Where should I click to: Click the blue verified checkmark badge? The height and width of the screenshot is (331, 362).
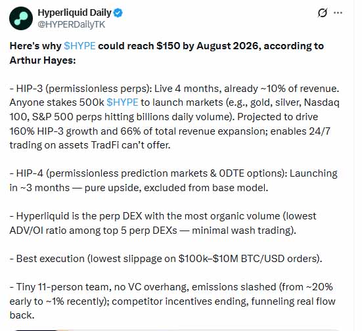[x=118, y=12]
